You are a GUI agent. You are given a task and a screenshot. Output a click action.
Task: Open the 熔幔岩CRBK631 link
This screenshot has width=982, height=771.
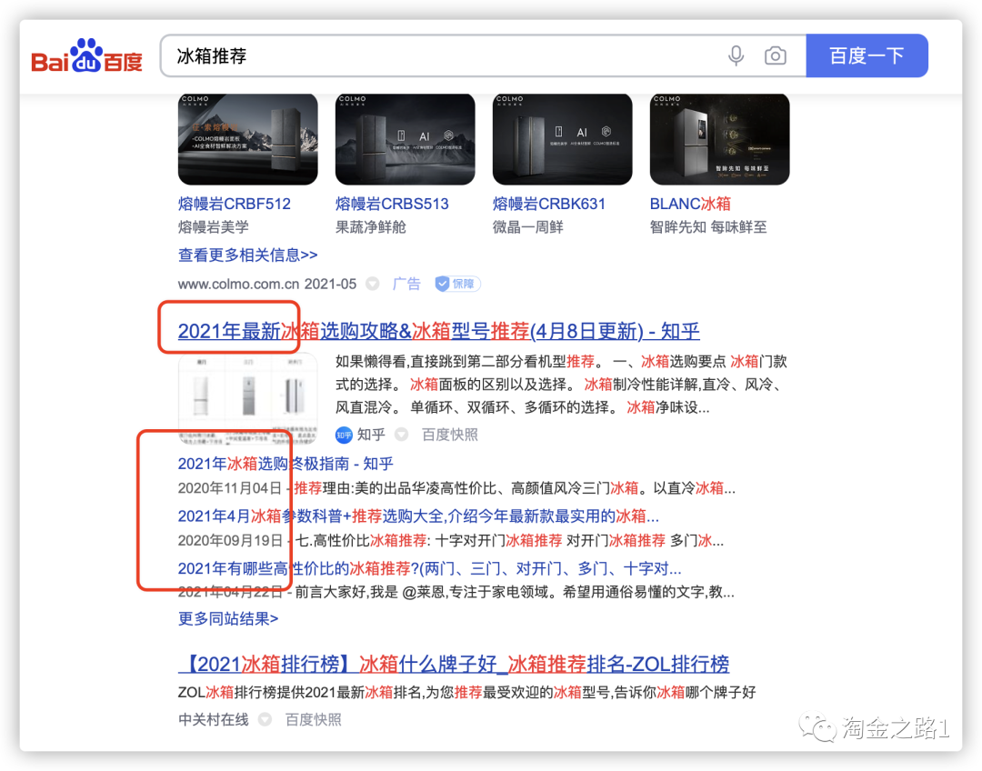point(549,205)
